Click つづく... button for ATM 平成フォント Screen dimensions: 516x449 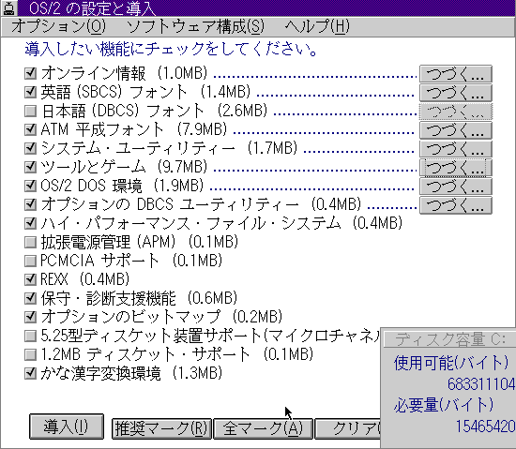[x=456, y=130]
